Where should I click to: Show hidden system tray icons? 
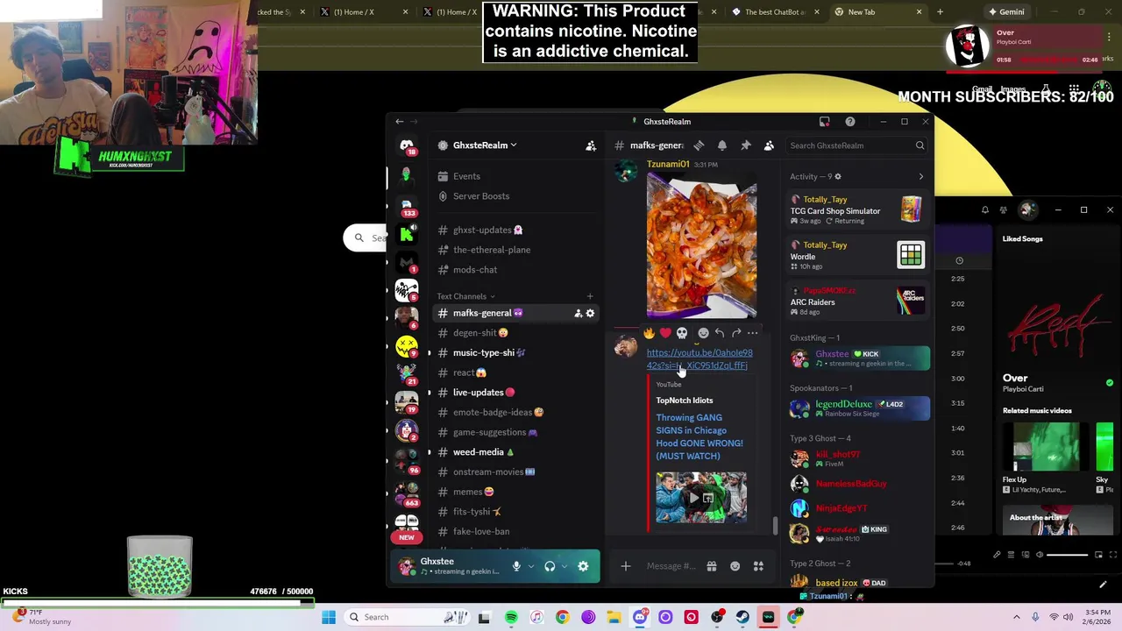coord(1016,617)
